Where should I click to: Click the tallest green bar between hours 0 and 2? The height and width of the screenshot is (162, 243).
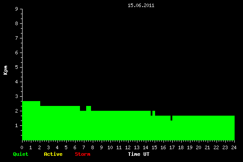coord(31,121)
